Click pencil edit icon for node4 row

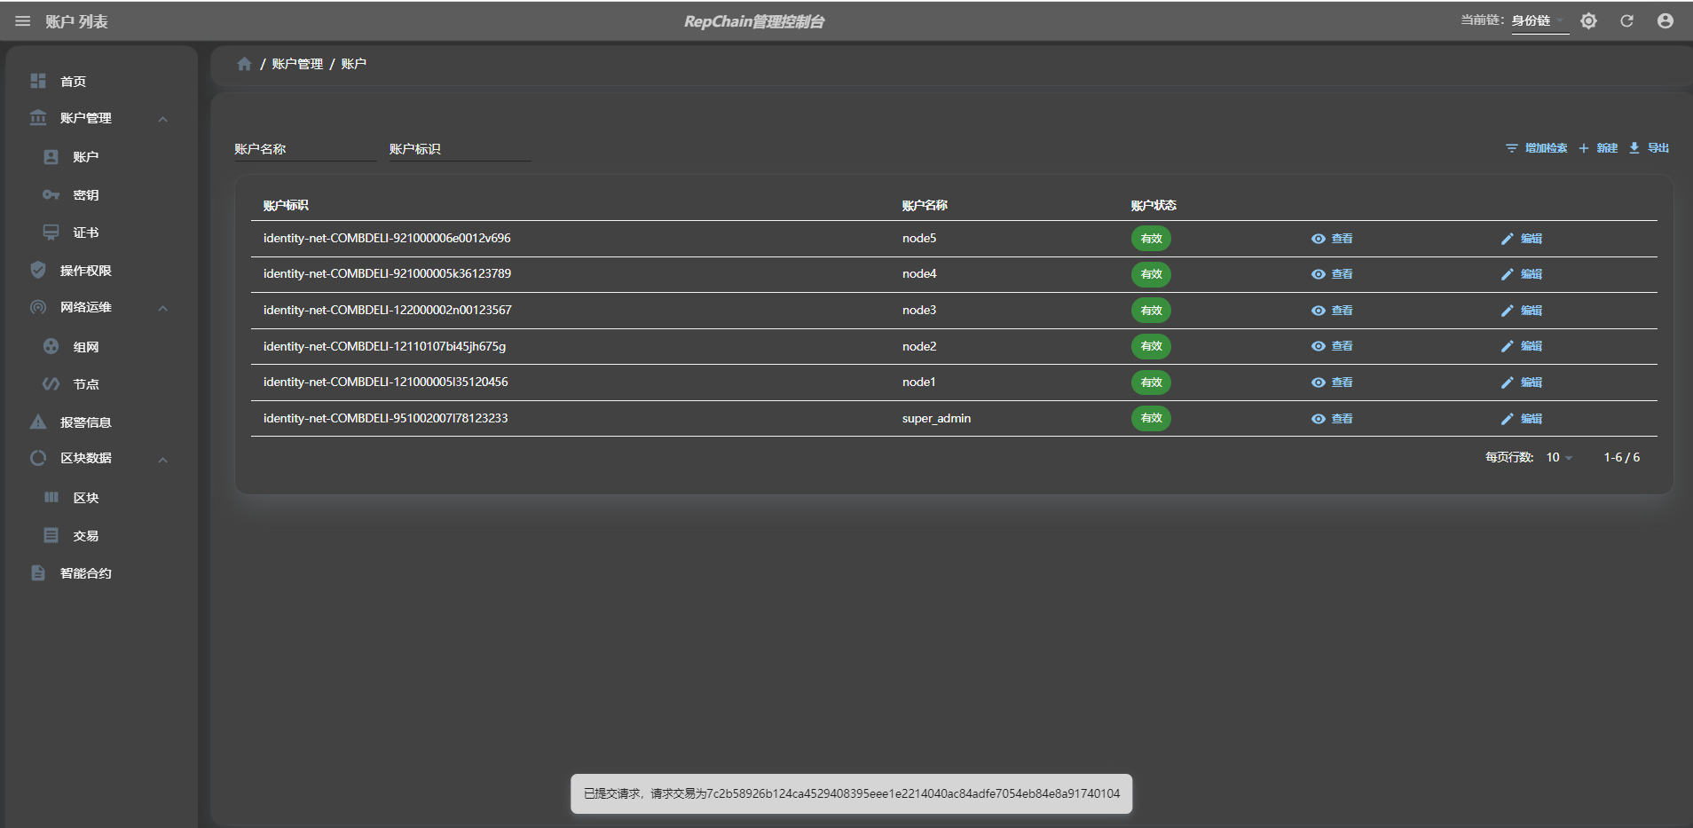tap(1507, 274)
